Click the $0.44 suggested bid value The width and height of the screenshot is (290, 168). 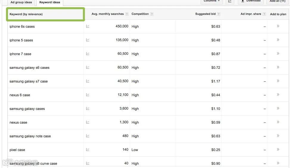click(x=216, y=95)
